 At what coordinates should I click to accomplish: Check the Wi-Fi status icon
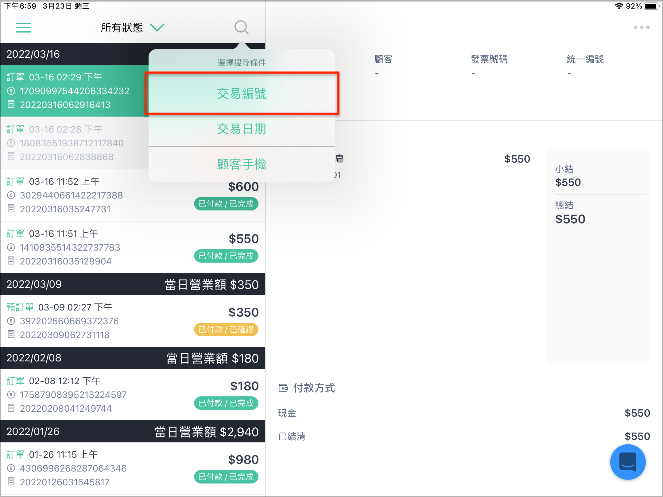[x=619, y=6]
